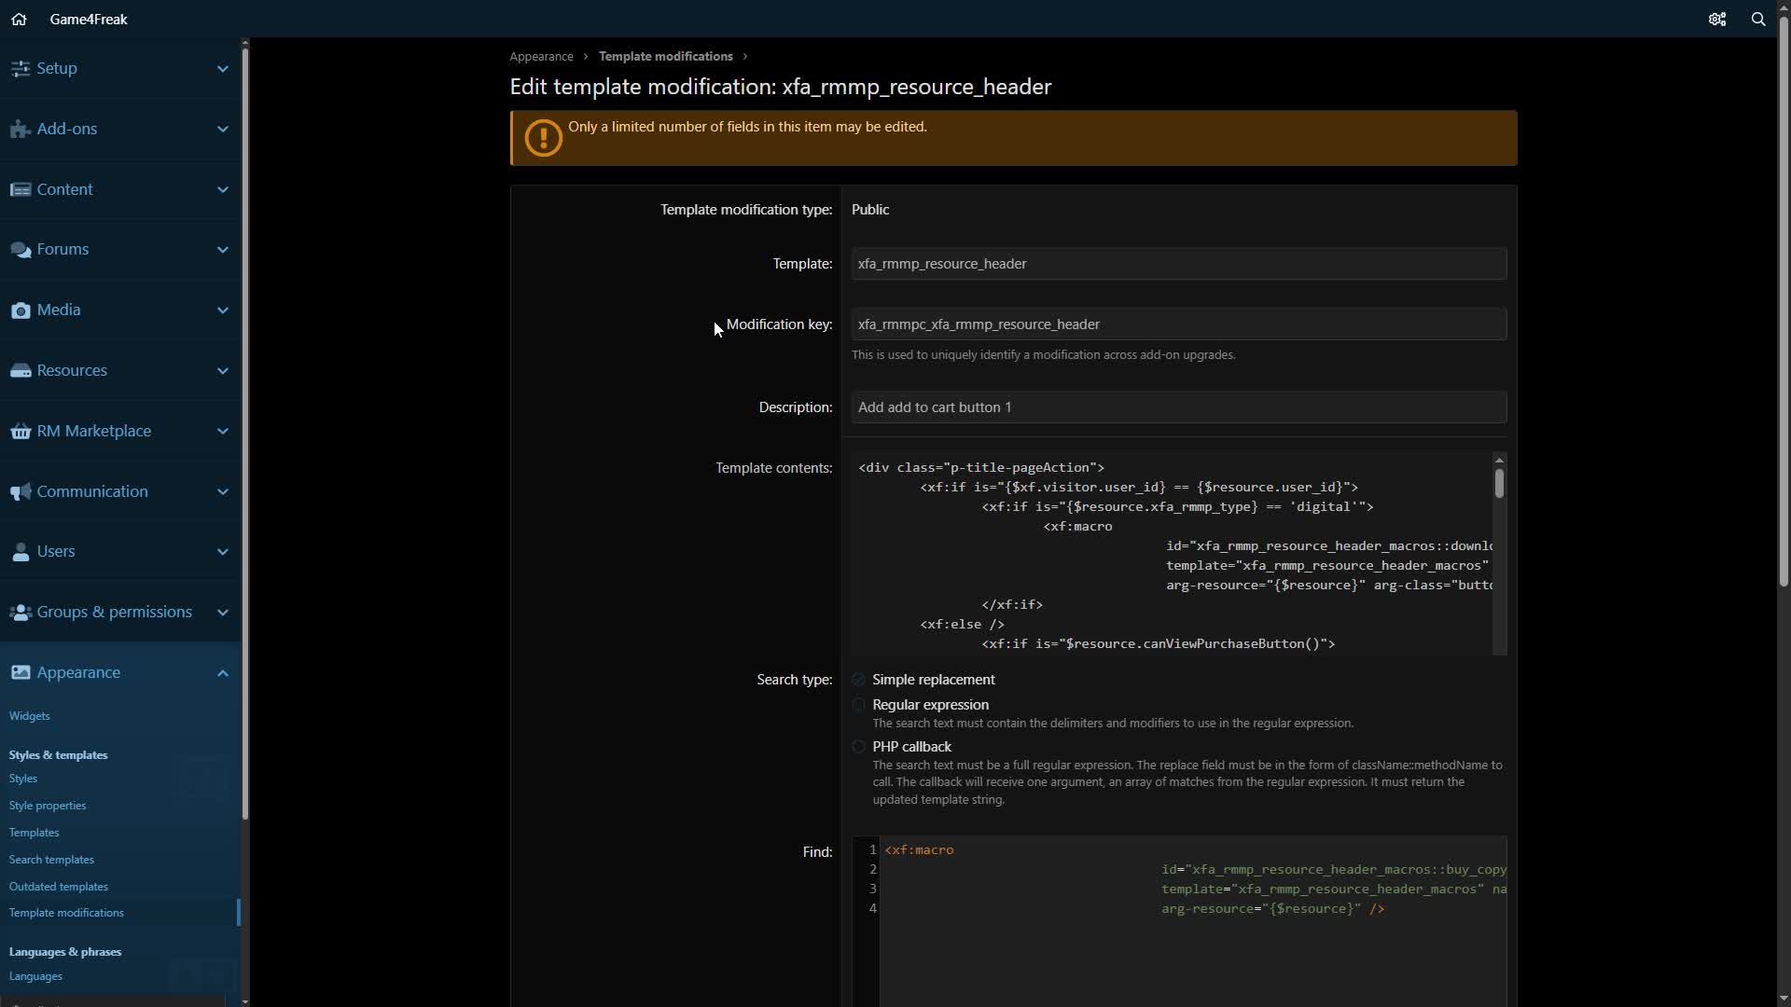1791x1007 pixels.
Task: Open the search magnifier in top bar
Action: coord(1758,19)
